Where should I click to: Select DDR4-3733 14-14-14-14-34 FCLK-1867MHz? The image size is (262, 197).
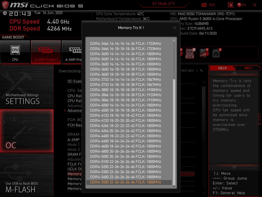click(x=125, y=80)
